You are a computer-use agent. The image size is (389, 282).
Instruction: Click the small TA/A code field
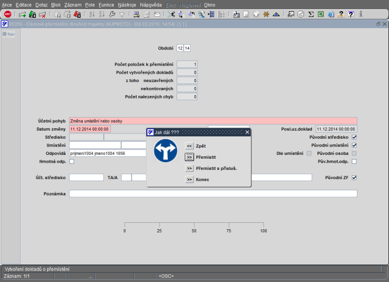coord(126,178)
